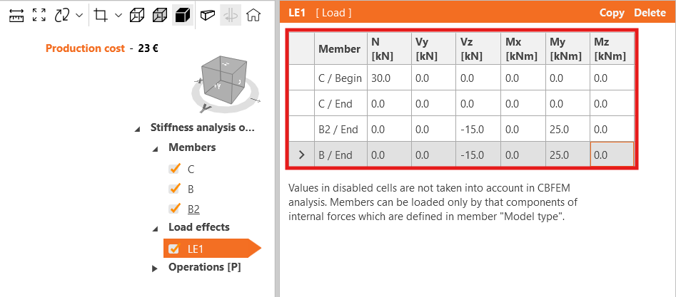Switch to transparent cube view
This screenshot has width=676, height=297.
(159, 14)
